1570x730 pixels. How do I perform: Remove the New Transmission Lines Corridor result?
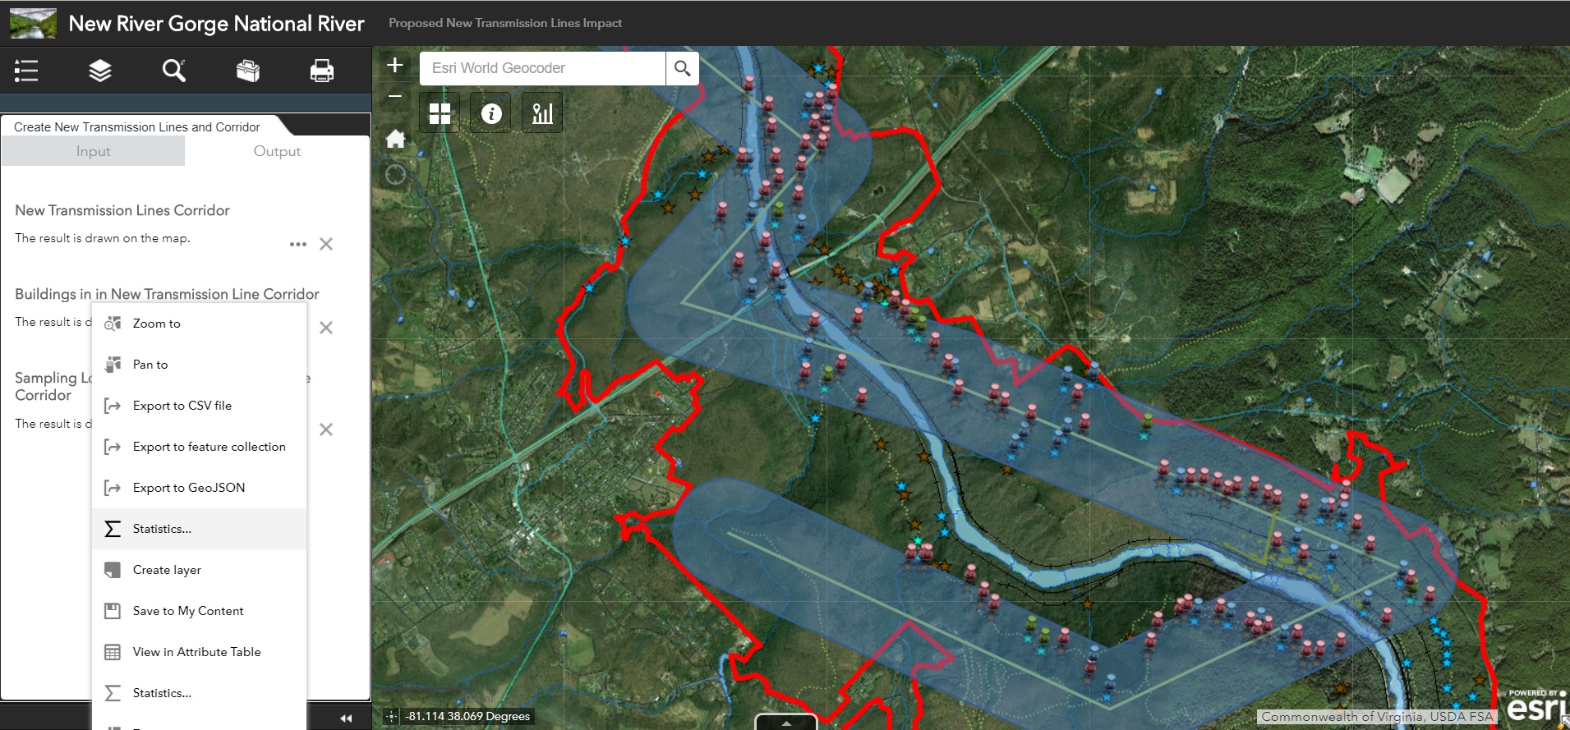326,245
